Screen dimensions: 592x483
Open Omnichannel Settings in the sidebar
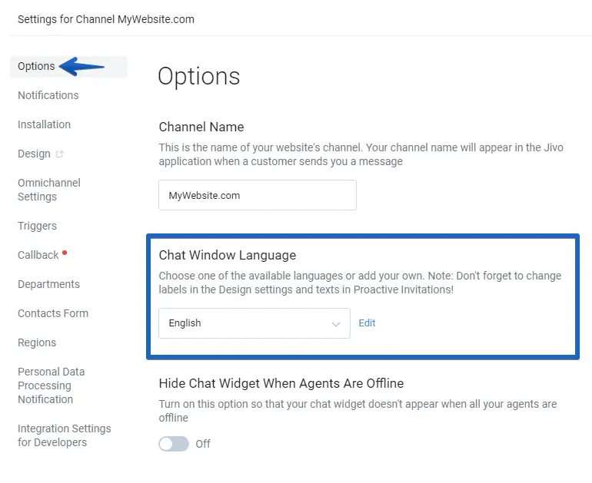[x=48, y=190]
